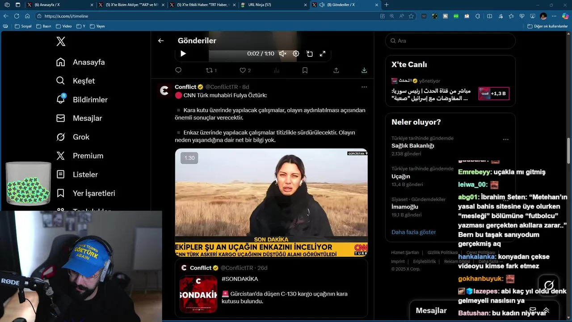The width and height of the screenshot is (572, 322).
Task: Like the top post with 2 likes
Action: point(245,70)
